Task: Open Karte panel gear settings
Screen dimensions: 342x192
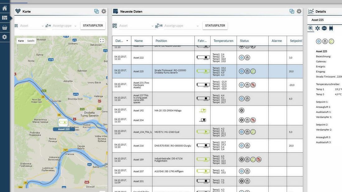Action: point(104,11)
